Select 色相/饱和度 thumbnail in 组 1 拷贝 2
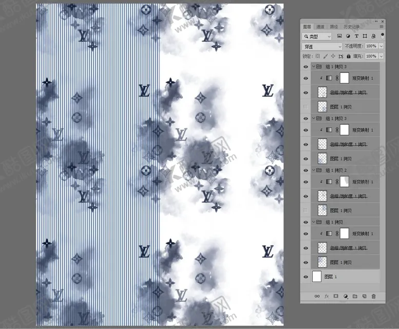The width and height of the screenshot is (399, 329). (x=322, y=196)
